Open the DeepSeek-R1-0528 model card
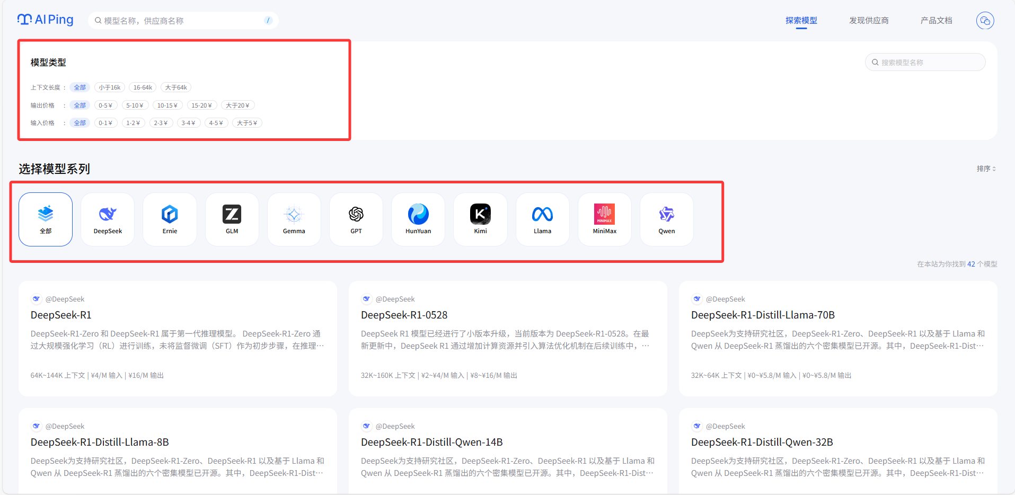This screenshot has height=495, width=1015. tap(404, 315)
